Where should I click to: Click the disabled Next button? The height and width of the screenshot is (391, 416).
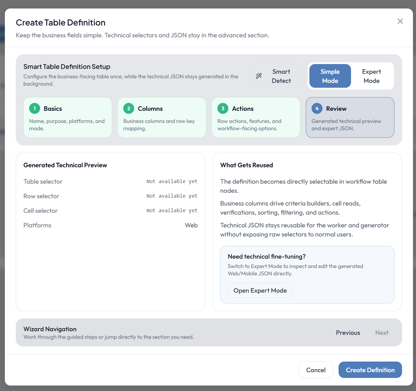pyautogui.click(x=382, y=333)
